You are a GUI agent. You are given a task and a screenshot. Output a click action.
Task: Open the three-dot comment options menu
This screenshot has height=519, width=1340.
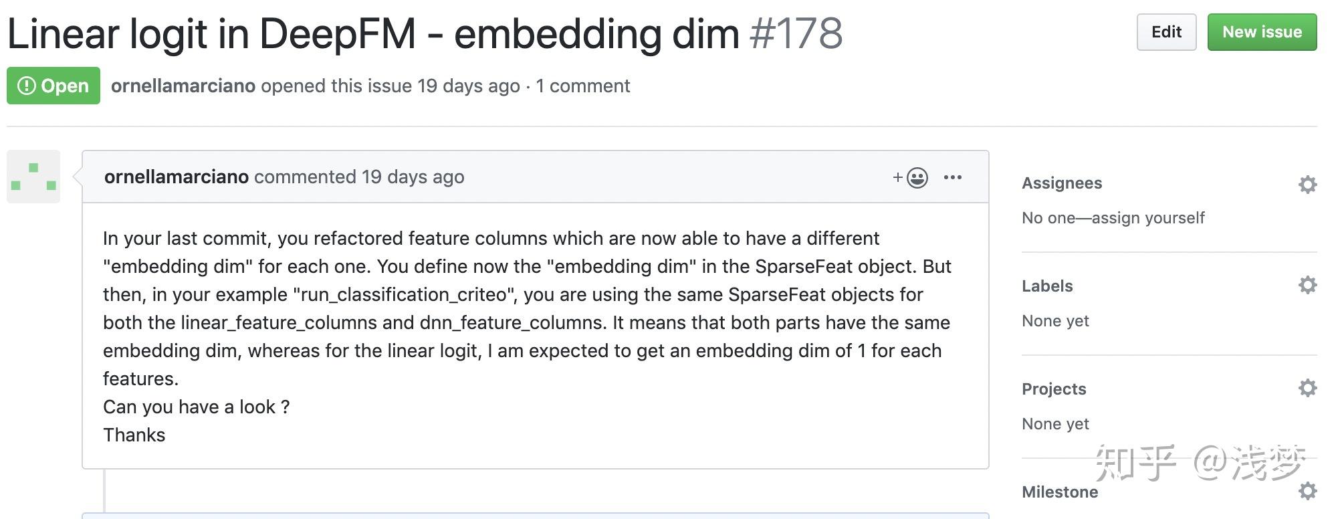pos(952,177)
